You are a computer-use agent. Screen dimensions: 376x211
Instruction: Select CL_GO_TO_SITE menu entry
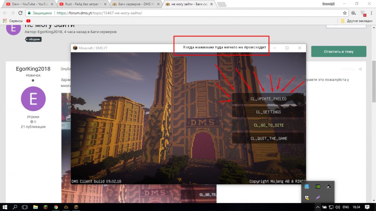pos(268,125)
